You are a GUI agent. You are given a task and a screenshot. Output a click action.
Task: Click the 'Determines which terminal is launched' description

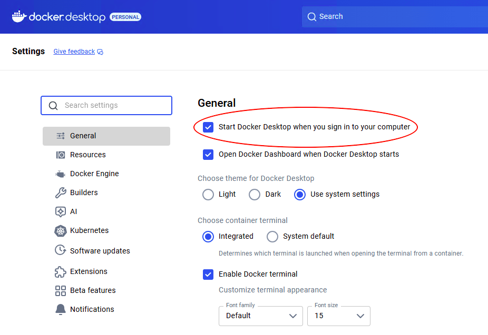click(341, 253)
